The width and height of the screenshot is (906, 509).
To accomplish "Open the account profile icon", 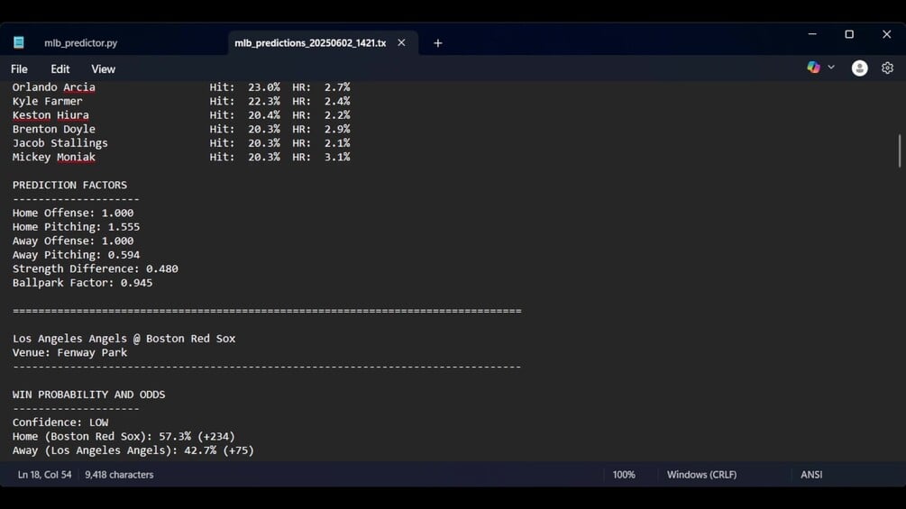I will (860, 68).
